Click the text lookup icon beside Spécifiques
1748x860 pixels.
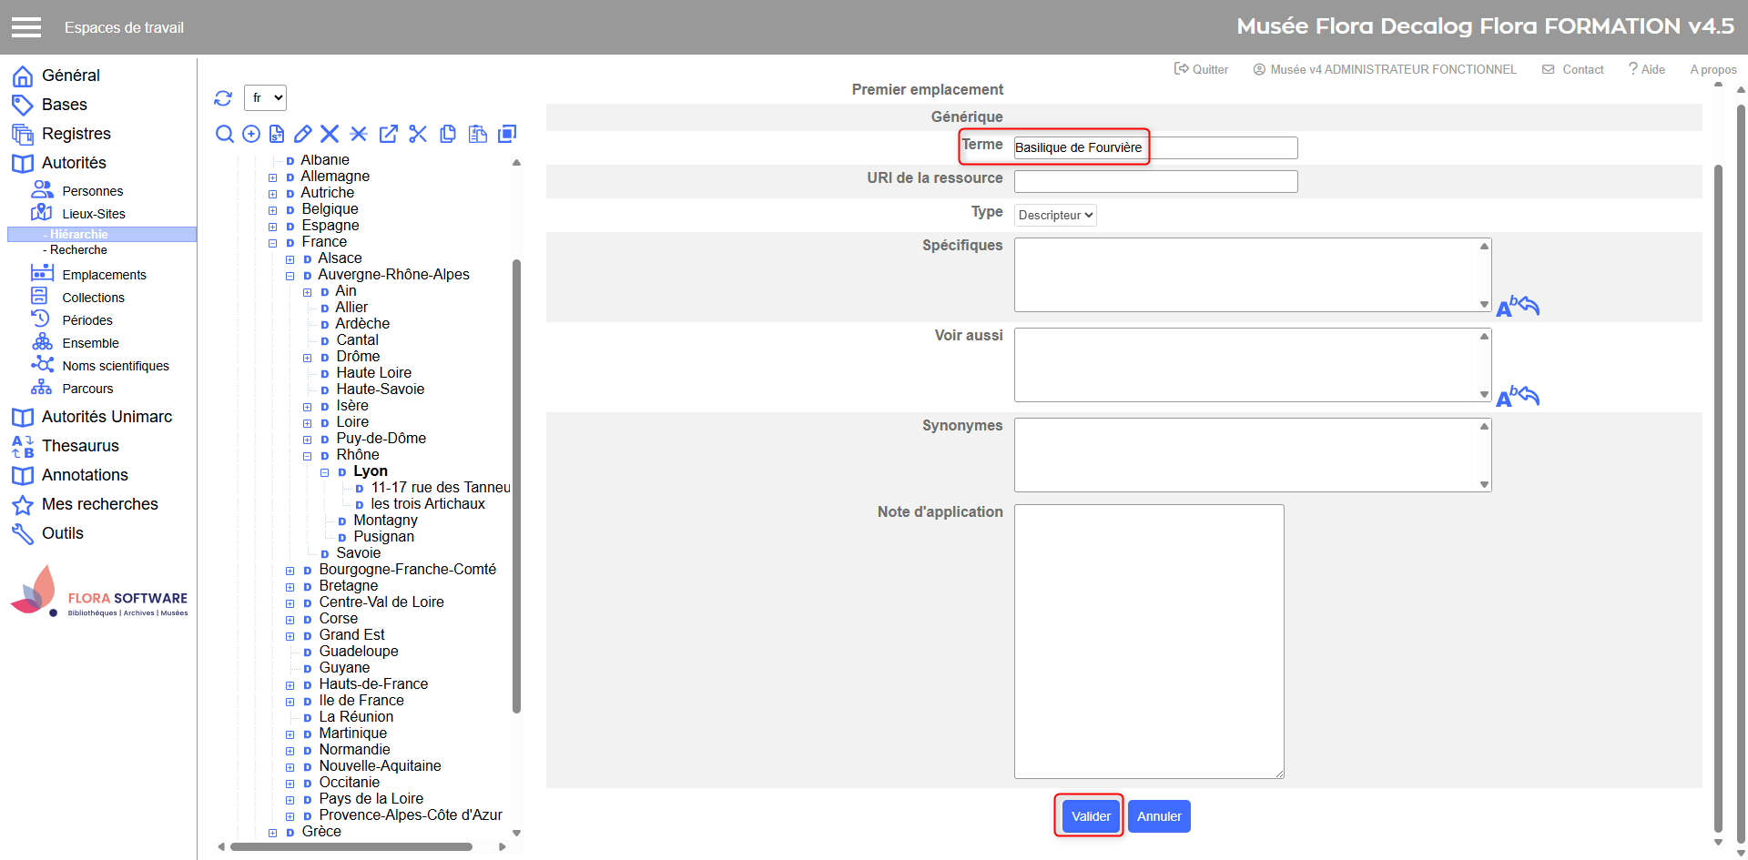[x=1517, y=307]
